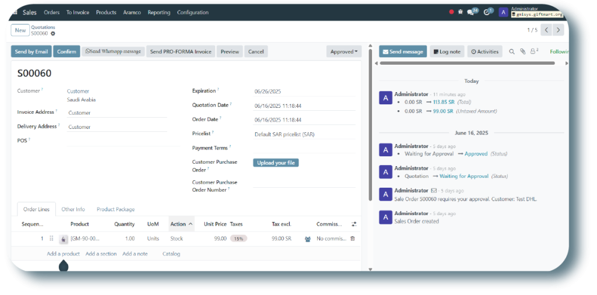Image resolution: width=597 pixels, height=295 pixels.
Task: Go back to Quotations breadcrumb
Action: click(43, 27)
